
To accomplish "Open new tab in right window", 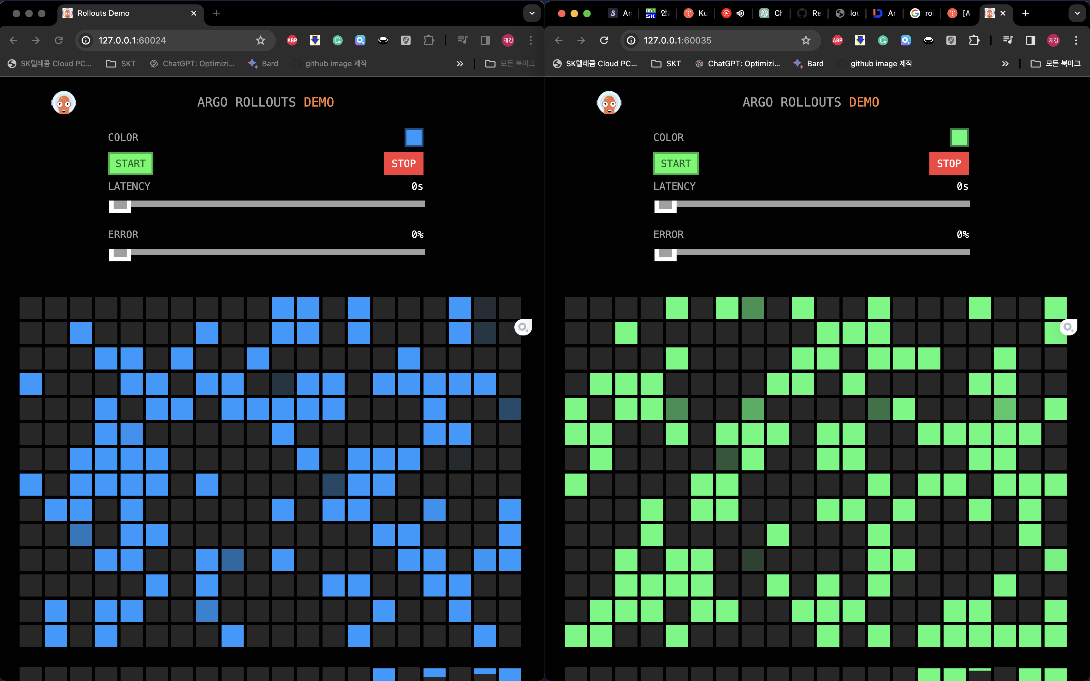I will pyautogui.click(x=1026, y=14).
